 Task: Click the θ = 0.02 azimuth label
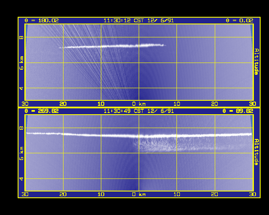tap(239, 21)
